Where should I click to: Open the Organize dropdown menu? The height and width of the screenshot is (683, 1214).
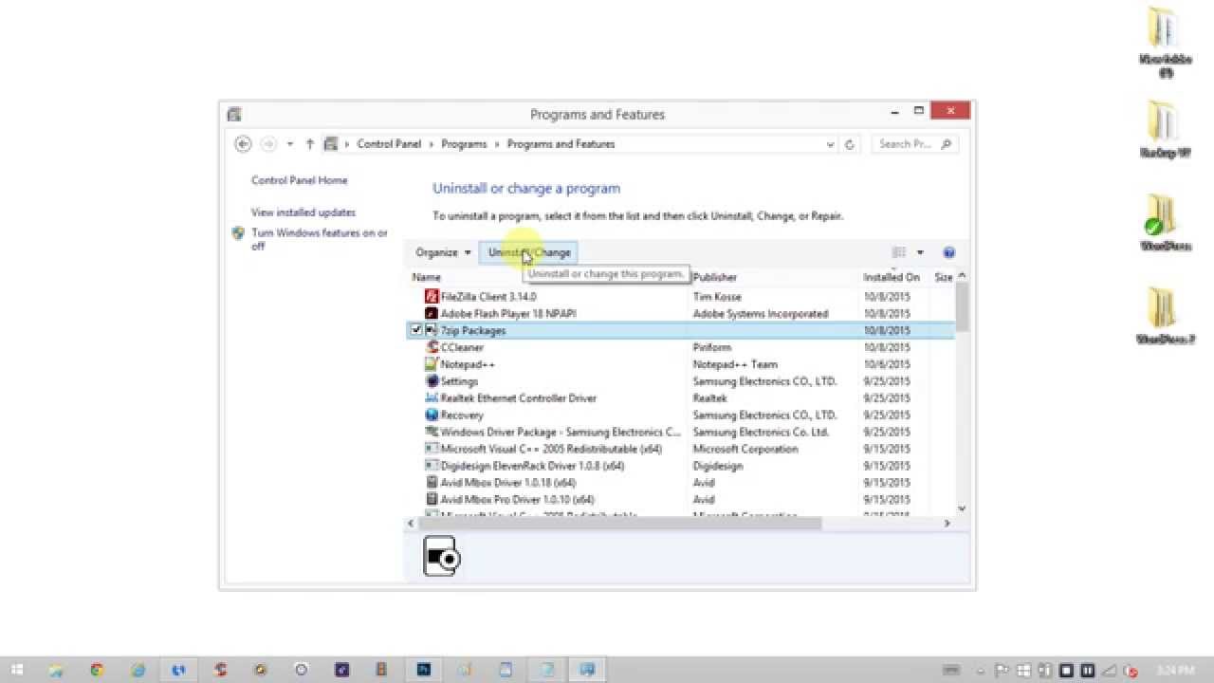click(443, 252)
